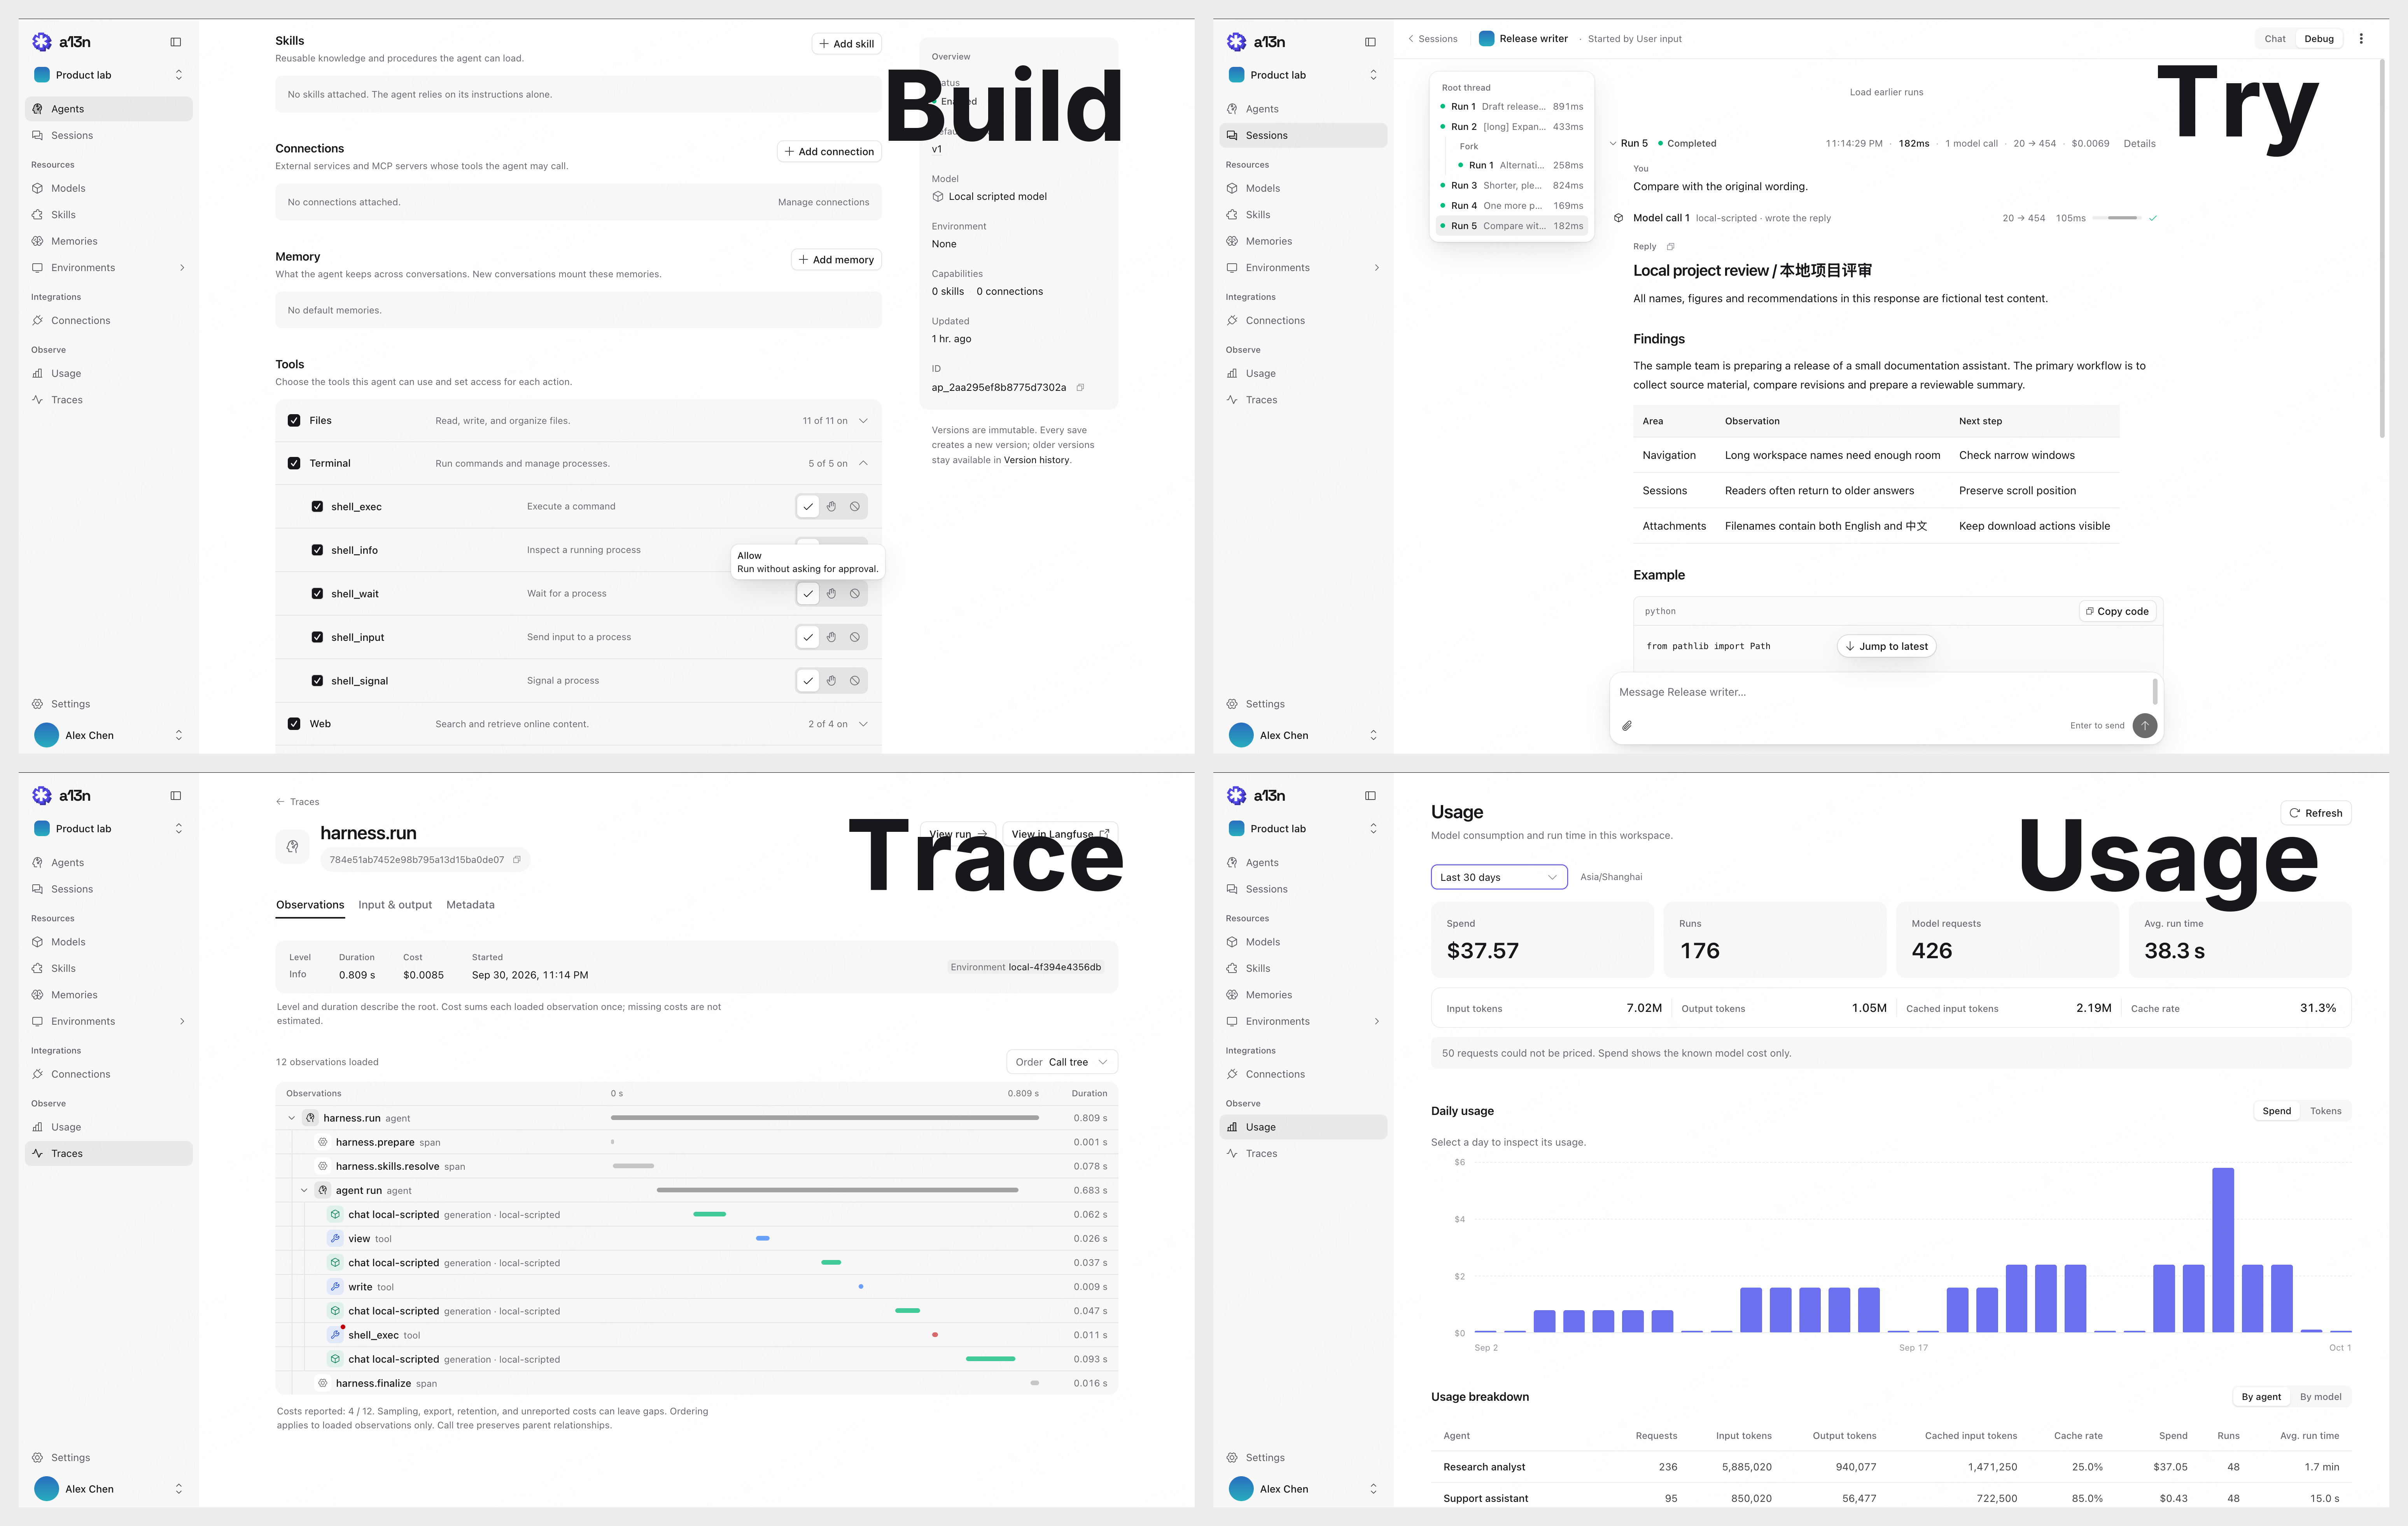Image resolution: width=2408 pixels, height=1526 pixels.
Task: Set shell_exec to Allow with the check icon
Action: click(x=808, y=507)
